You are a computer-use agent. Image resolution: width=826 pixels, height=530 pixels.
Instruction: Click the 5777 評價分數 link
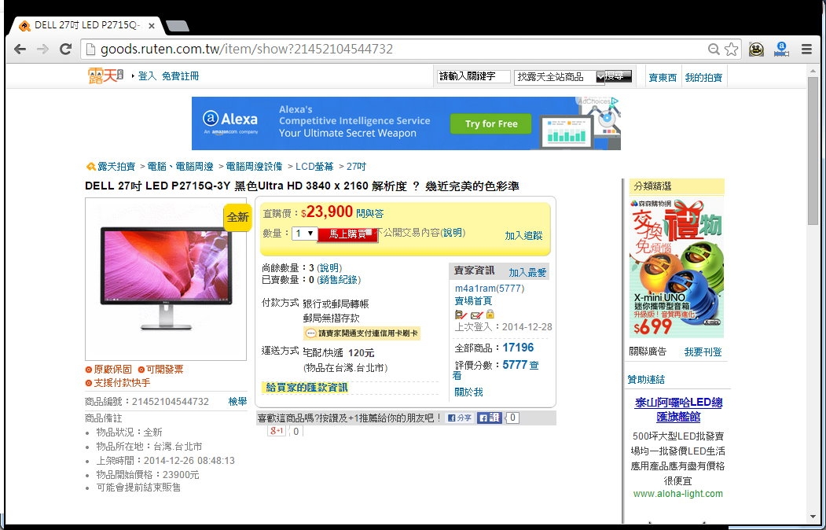(515, 365)
